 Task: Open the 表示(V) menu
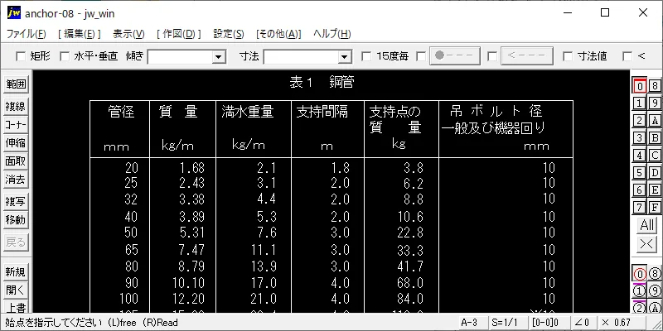129,34
